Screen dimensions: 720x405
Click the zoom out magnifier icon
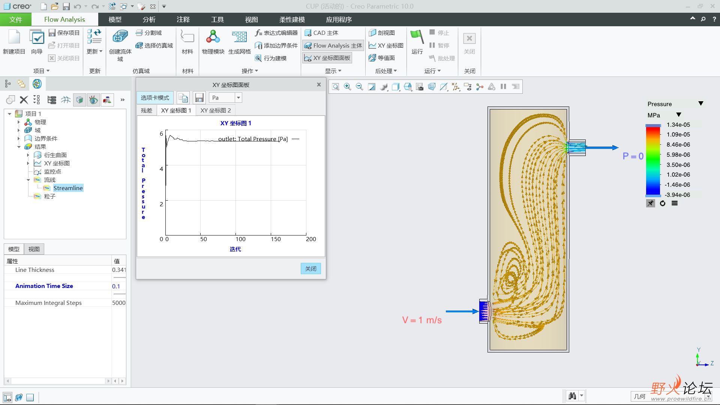[x=360, y=87]
